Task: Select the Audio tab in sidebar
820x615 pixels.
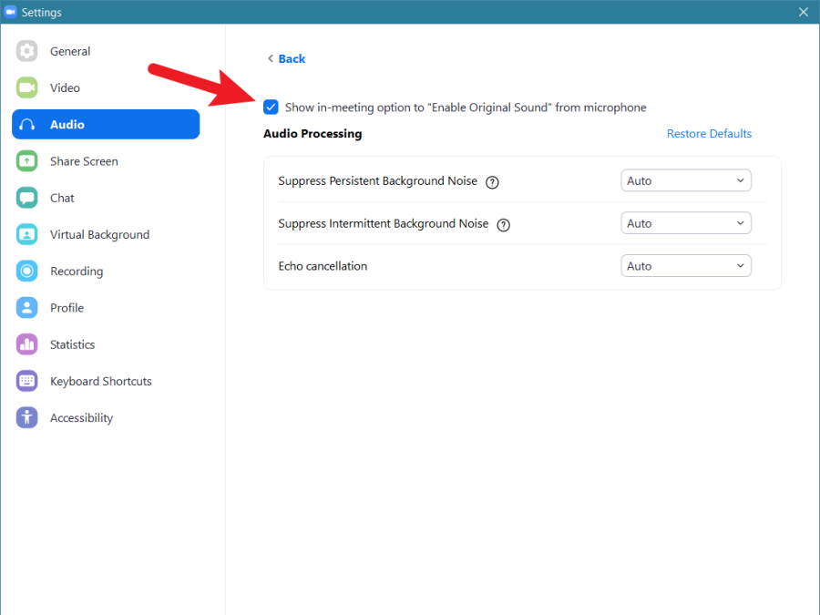Action: pos(105,125)
